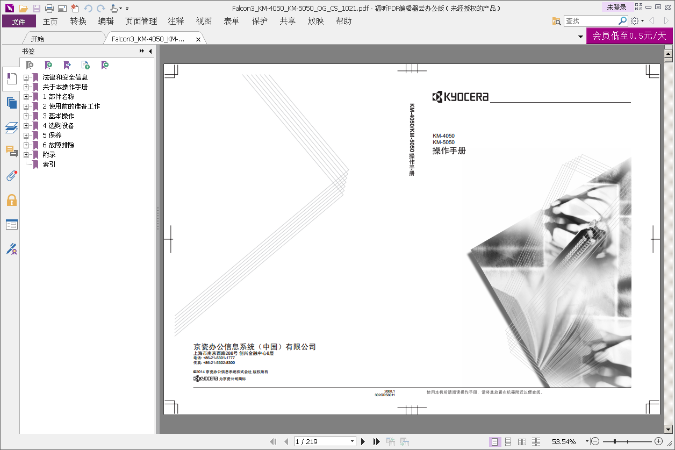
Task: Click the delete bookmark icon
Action: click(30, 65)
